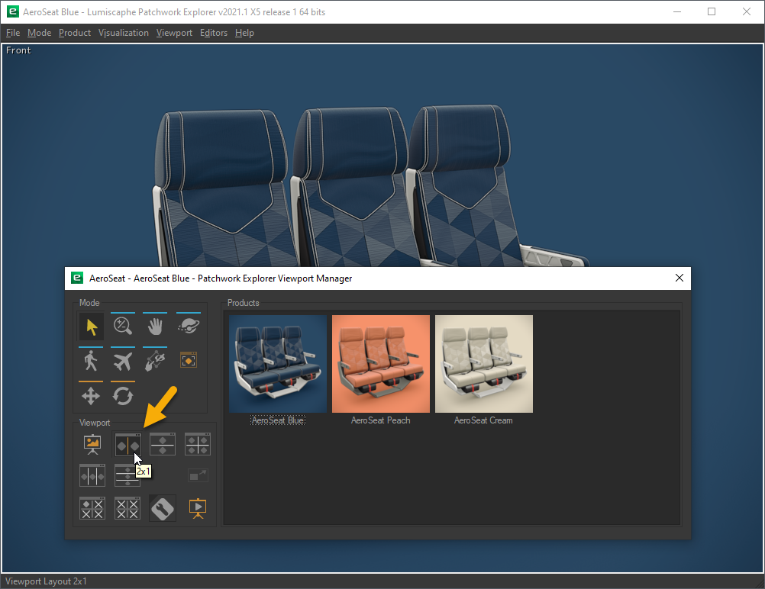The width and height of the screenshot is (765, 589).
Task: Switch to the orbit planet mode
Action: pos(189,327)
